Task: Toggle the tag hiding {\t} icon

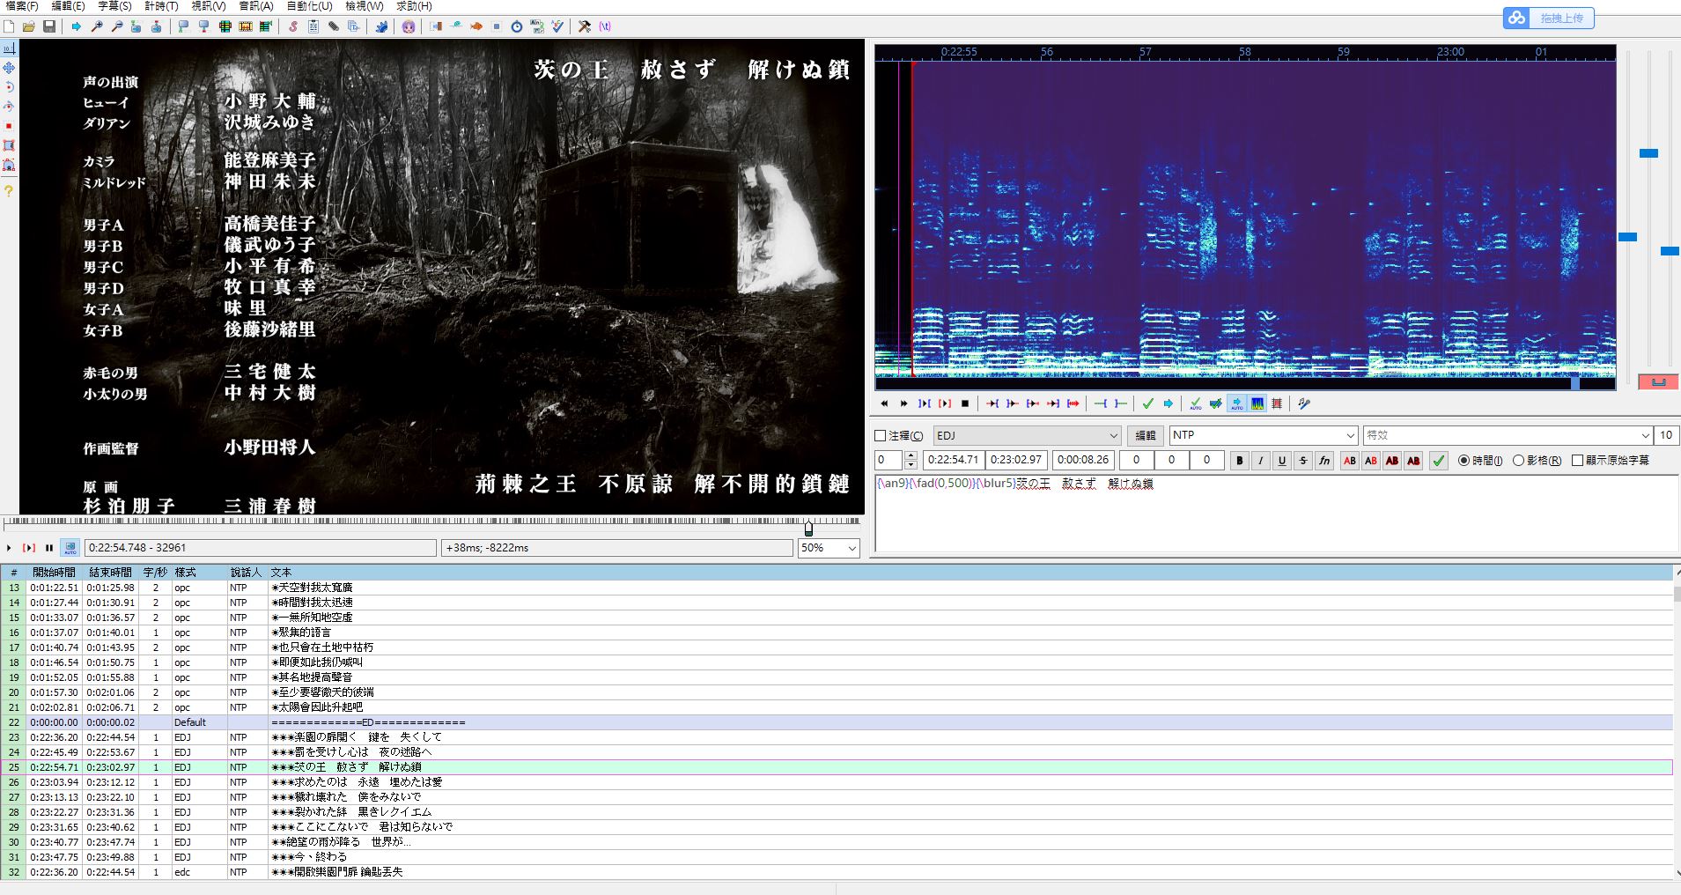Action: [x=605, y=26]
